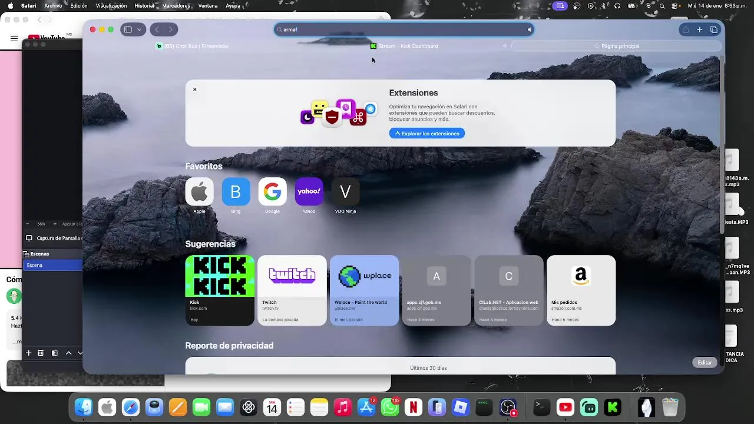The width and height of the screenshot is (754, 424).
Task: Click the Safari address bar field
Action: tap(404, 29)
